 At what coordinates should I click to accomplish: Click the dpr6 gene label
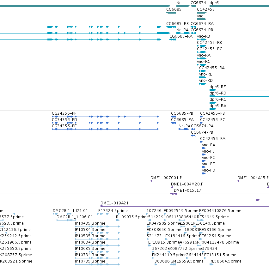pos(214,3)
